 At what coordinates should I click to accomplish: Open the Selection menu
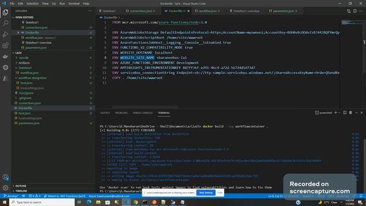tap(33, 3)
